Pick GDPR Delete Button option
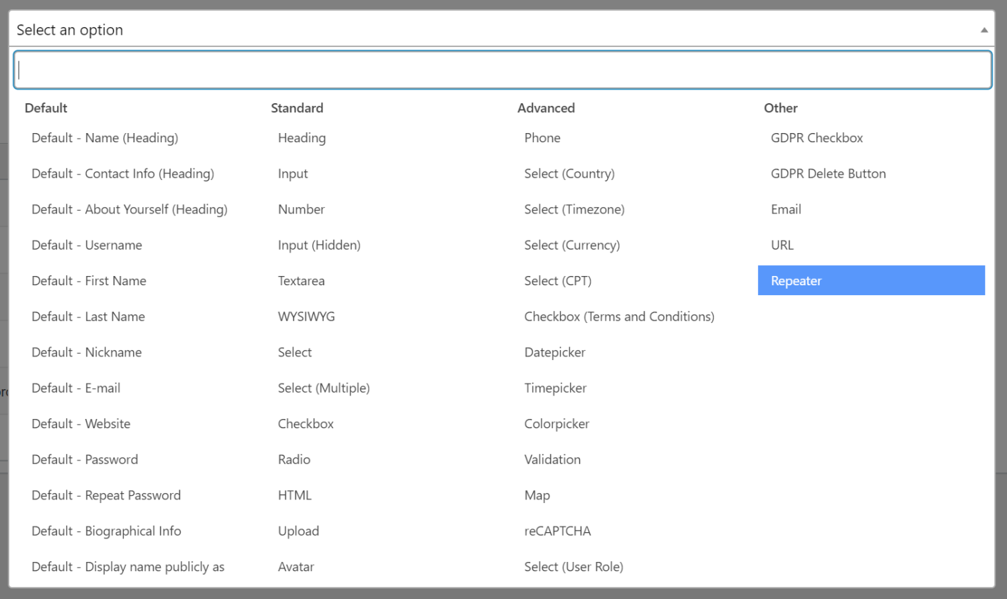 [x=871, y=174]
